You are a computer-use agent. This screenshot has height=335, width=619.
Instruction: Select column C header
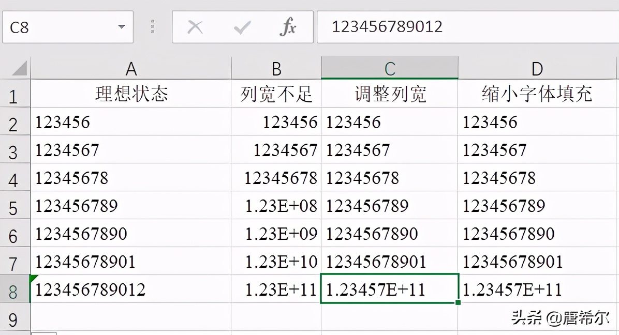click(x=390, y=69)
